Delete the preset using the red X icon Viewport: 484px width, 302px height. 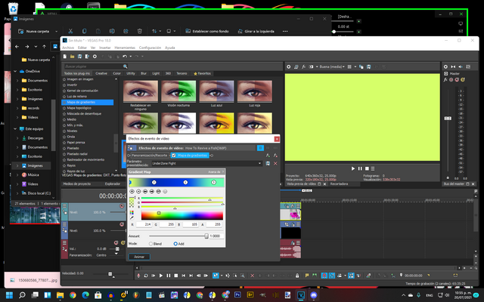[275, 163]
